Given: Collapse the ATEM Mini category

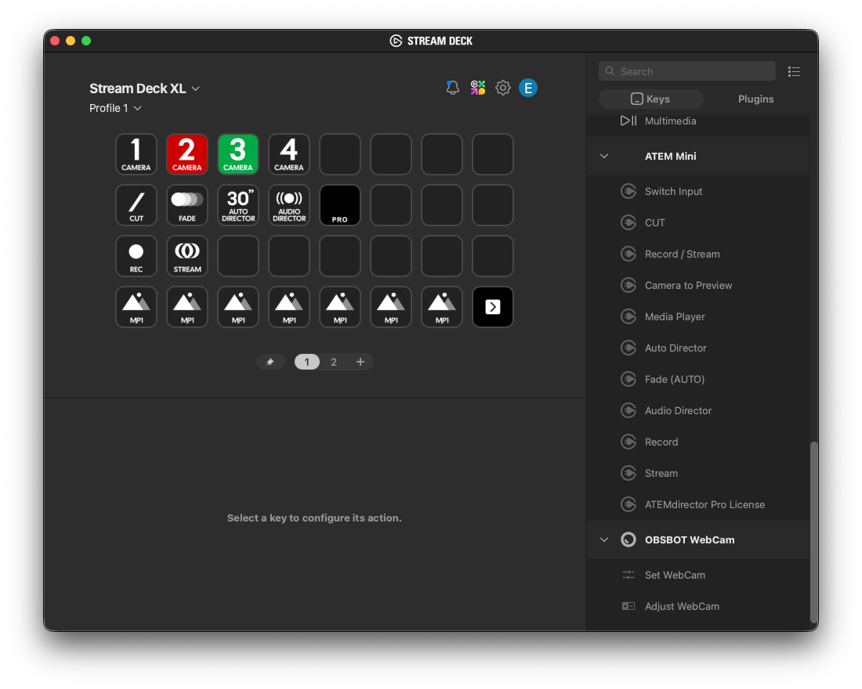Looking at the screenshot, I should point(604,156).
